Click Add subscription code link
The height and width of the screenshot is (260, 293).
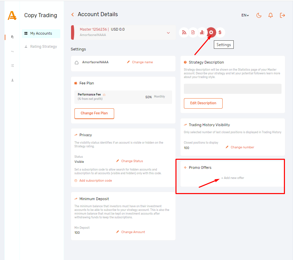tap(95, 181)
